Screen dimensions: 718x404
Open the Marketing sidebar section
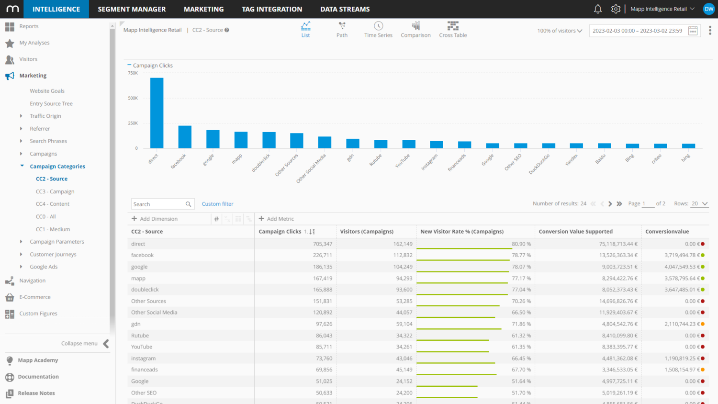[x=33, y=76]
